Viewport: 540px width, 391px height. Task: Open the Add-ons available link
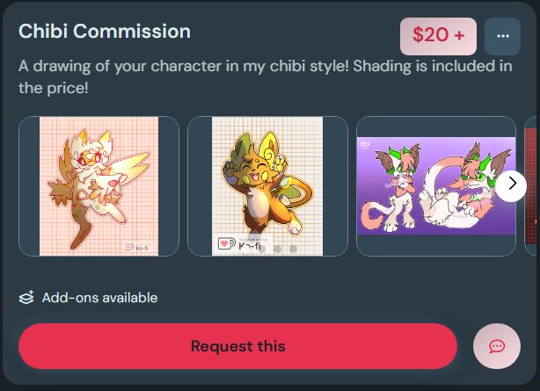click(99, 298)
